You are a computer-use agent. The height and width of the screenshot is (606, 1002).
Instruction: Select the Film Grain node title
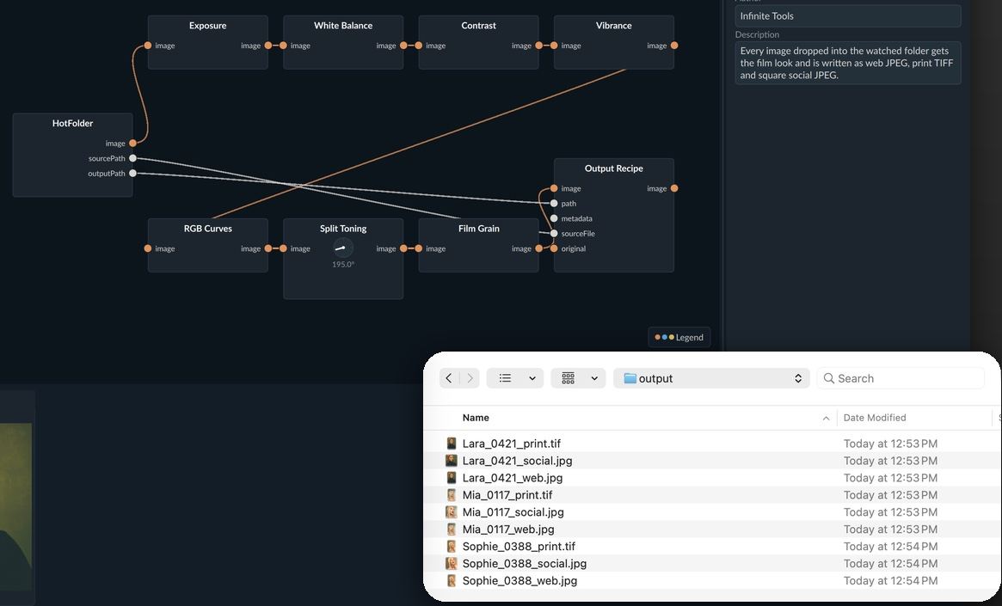478,229
